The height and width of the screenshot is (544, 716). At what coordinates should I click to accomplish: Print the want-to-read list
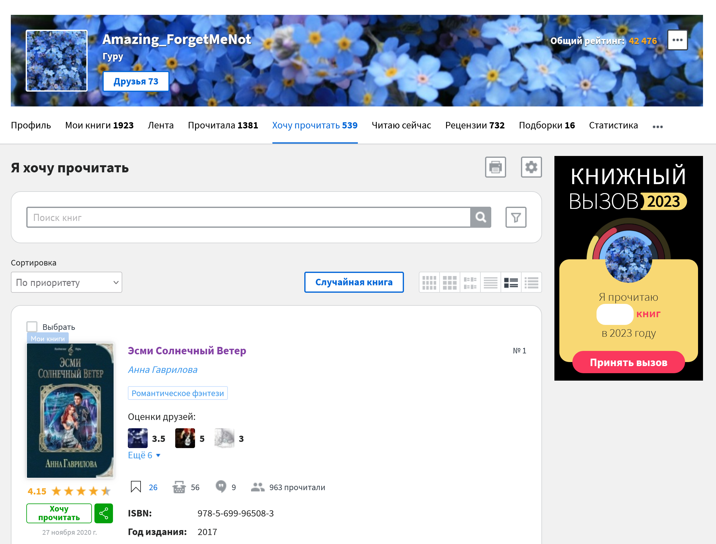tap(495, 167)
